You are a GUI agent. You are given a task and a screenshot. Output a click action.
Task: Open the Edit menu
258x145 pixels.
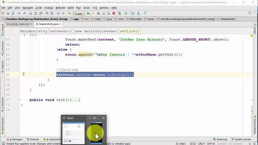click(x=10, y=8)
